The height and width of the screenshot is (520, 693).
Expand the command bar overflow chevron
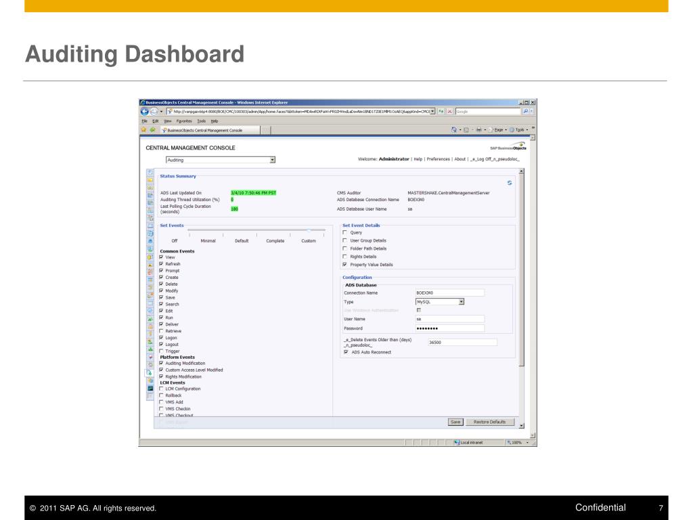[533, 128]
